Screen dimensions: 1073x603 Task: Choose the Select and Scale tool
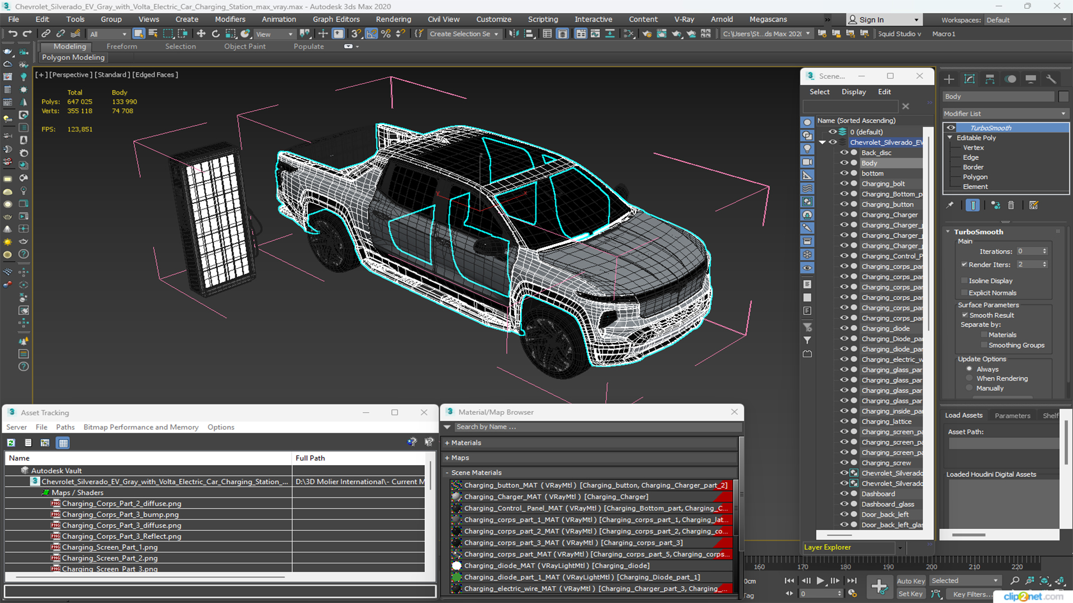(x=230, y=34)
